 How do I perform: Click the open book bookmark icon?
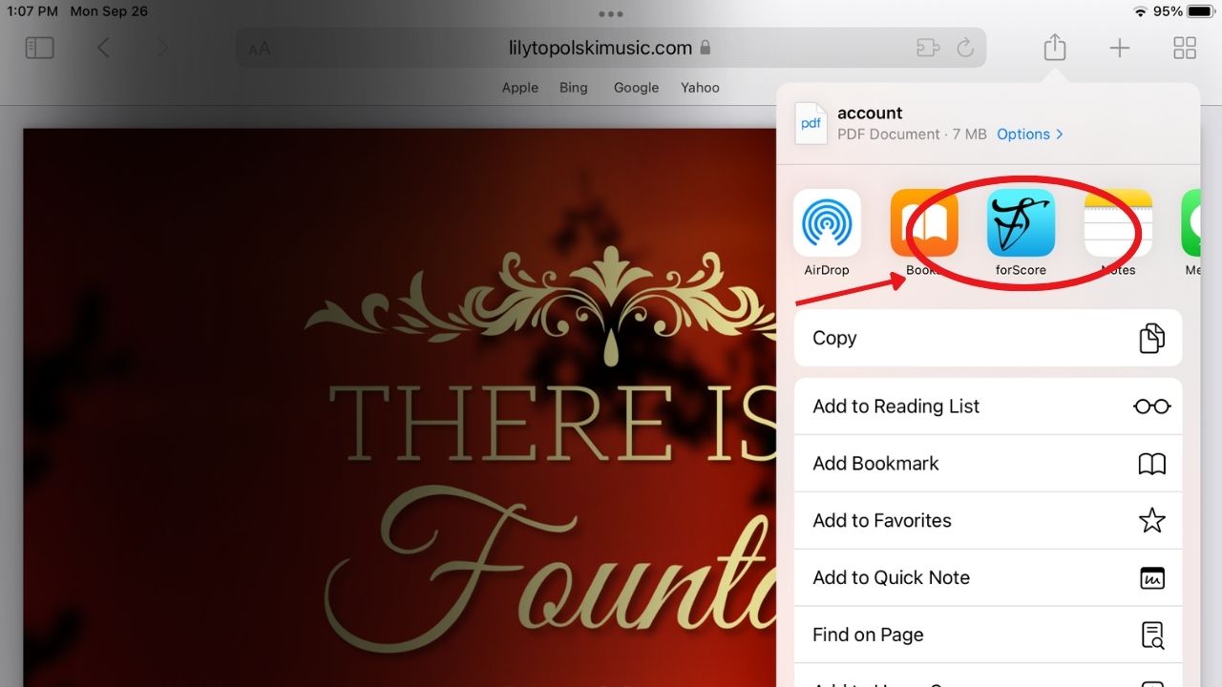[x=1152, y=464]
